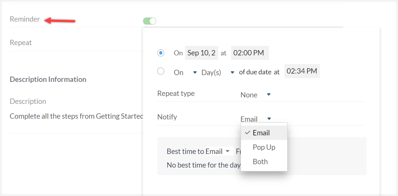Open the Sep 10 date field
Screen dimensions: 398x196
(x=201, y=53)
